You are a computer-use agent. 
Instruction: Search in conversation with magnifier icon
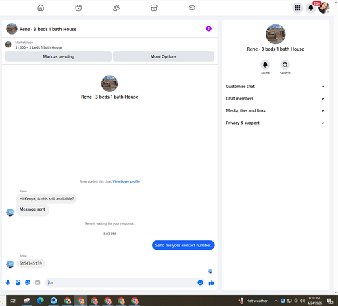pos(285,65)
